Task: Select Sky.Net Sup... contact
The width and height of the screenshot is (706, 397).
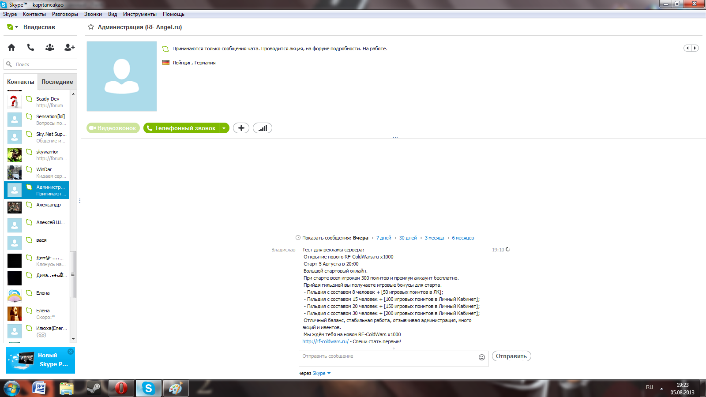Action: (37, 137)
